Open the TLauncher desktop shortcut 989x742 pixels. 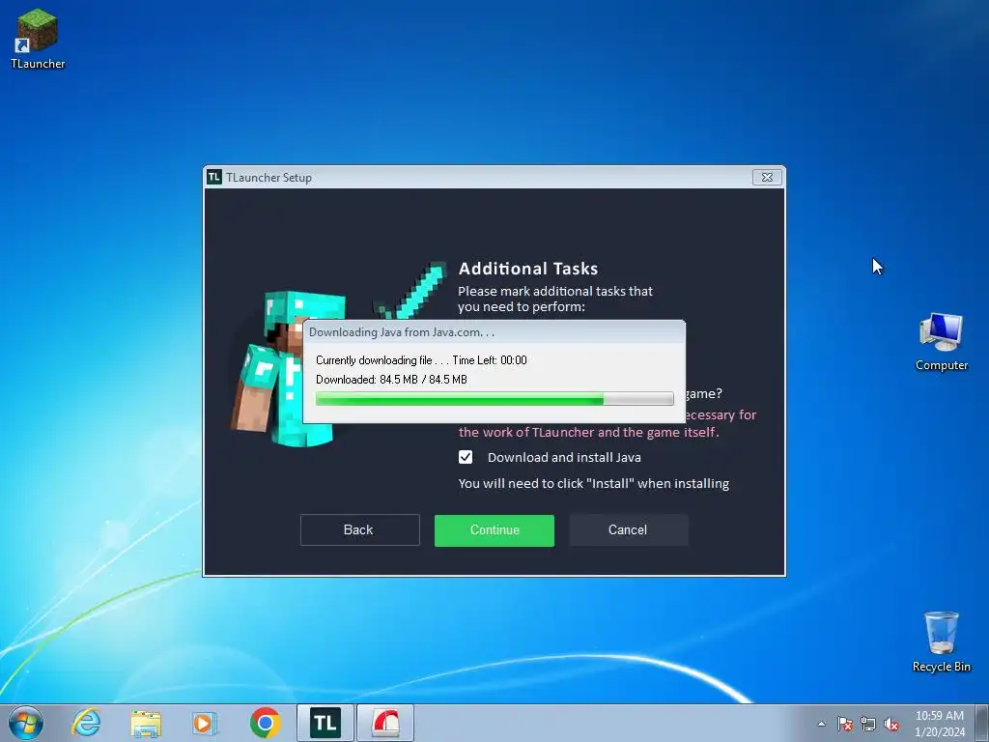38,39
